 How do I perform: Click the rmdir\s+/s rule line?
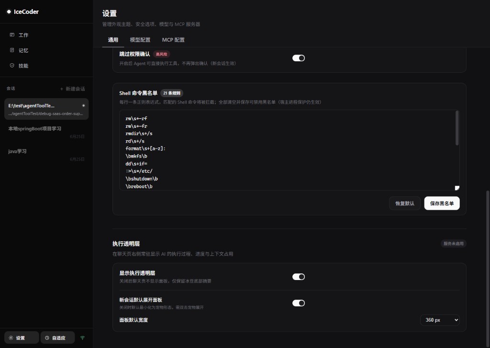pos(139,134)
